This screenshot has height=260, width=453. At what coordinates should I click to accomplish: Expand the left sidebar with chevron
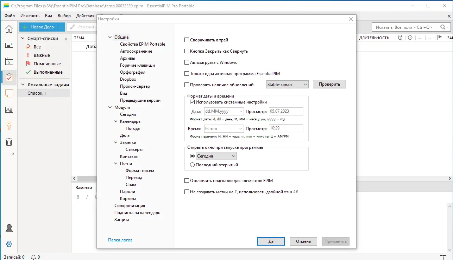pyautogui.click(x=13, y=154)
